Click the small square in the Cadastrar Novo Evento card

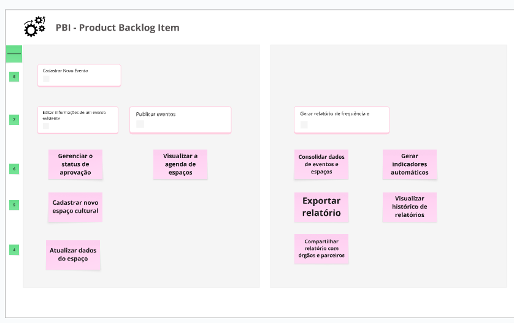[x=46, y=78]
